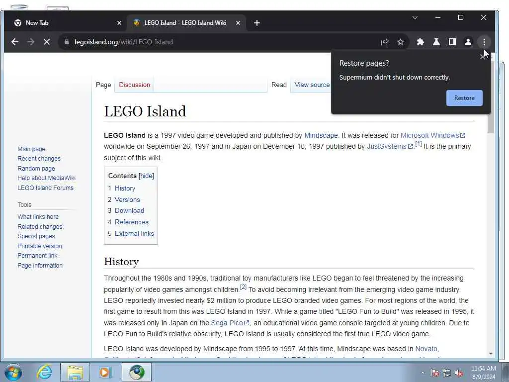Open the network tray icon
509x382 pixels.
pos(447,373)
